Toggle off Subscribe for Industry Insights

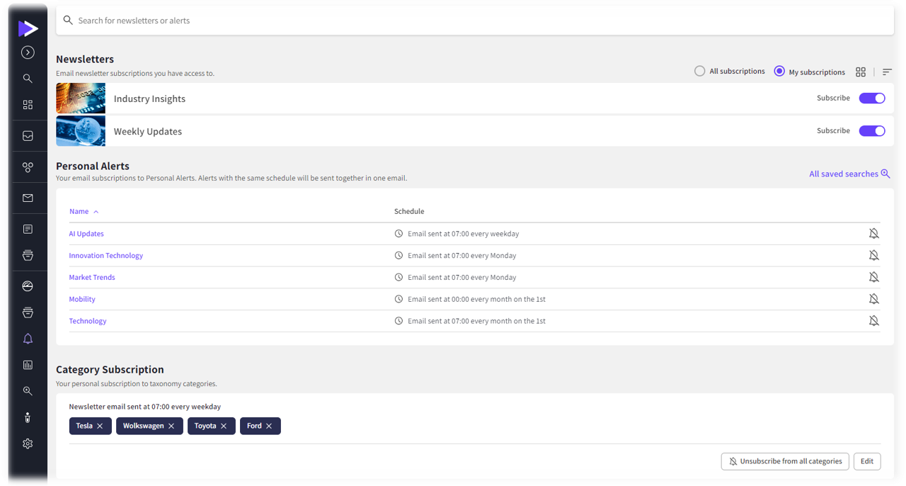coord(872,98)
